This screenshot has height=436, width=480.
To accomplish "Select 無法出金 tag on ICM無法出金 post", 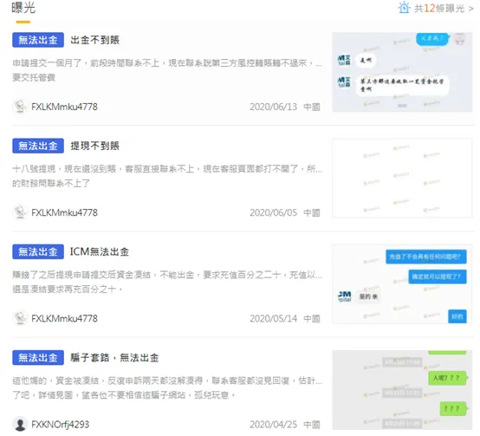I will pos(38,251).
